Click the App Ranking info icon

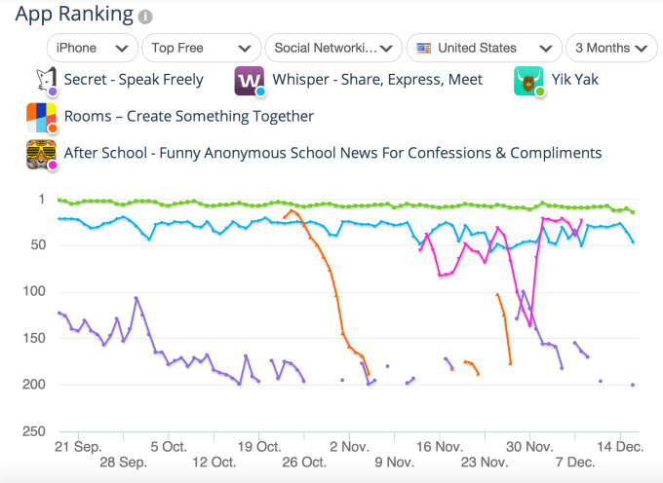(145, 18)
